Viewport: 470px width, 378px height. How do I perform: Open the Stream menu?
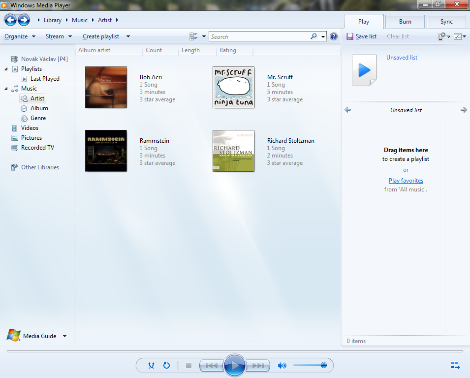tap(59, 36)
